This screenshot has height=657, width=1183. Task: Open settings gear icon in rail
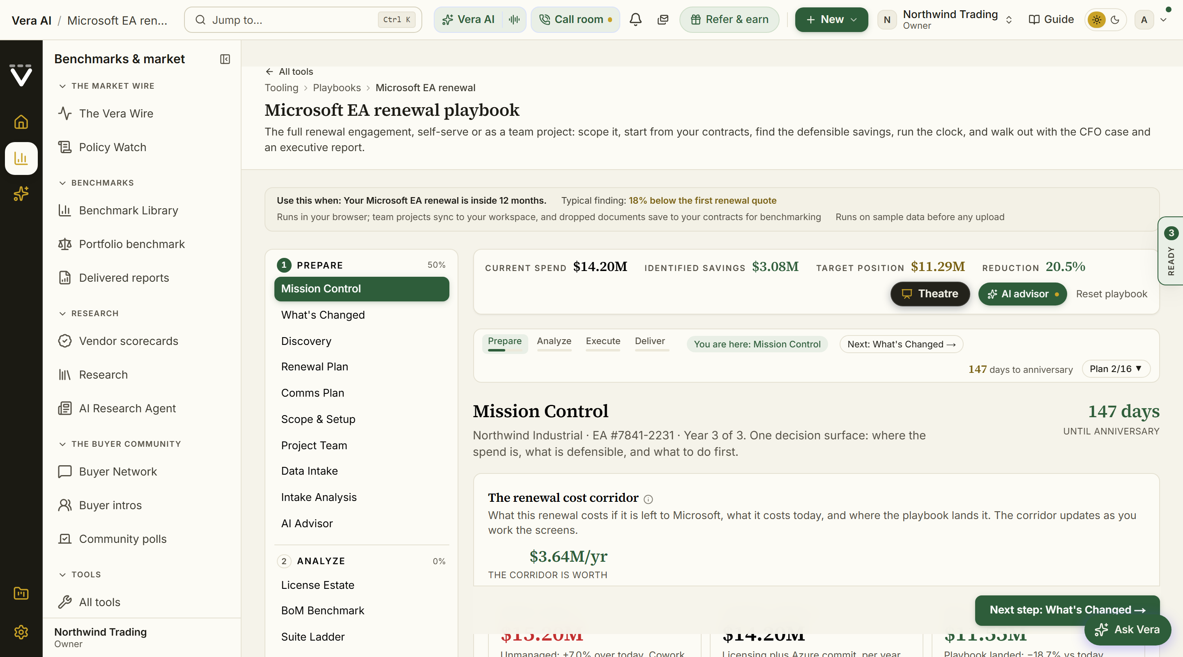(x=21, y=632)
